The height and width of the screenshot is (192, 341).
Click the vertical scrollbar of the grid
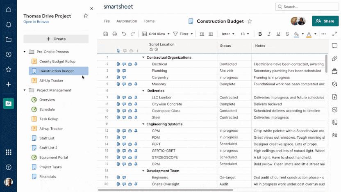click(x=326, y=64)
